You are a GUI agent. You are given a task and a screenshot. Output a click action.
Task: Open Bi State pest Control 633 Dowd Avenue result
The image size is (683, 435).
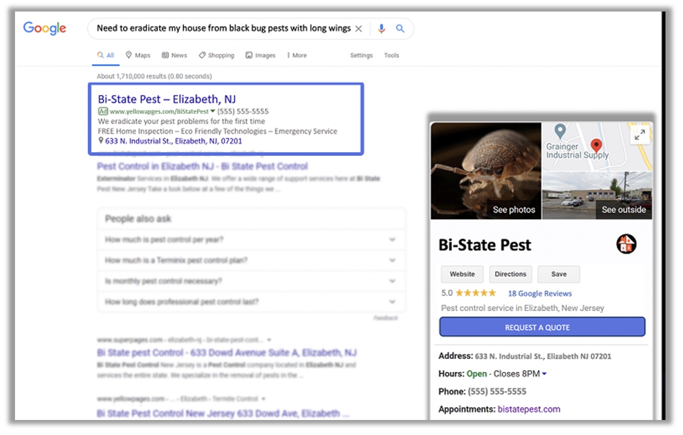tap(227, 352)
